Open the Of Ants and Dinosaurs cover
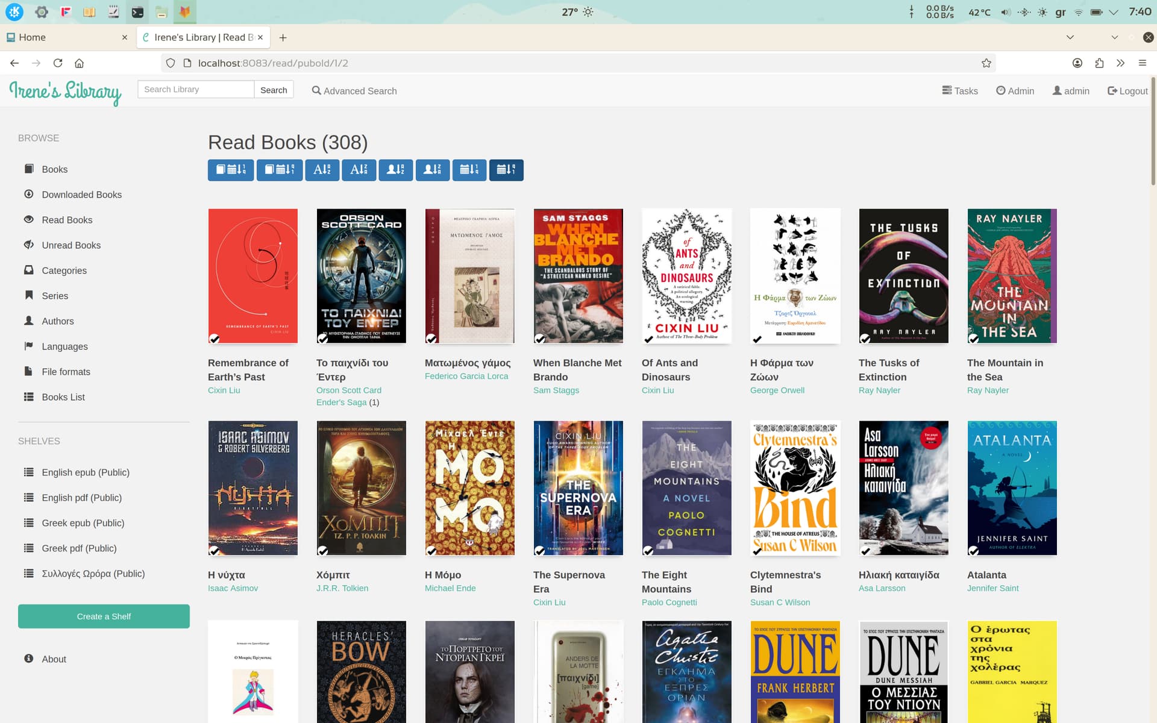 [x=687, y=276]
